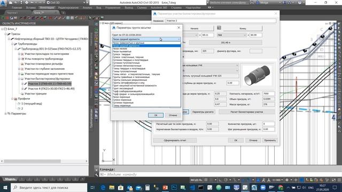Open the Windows Start menu

pos(5,187)
